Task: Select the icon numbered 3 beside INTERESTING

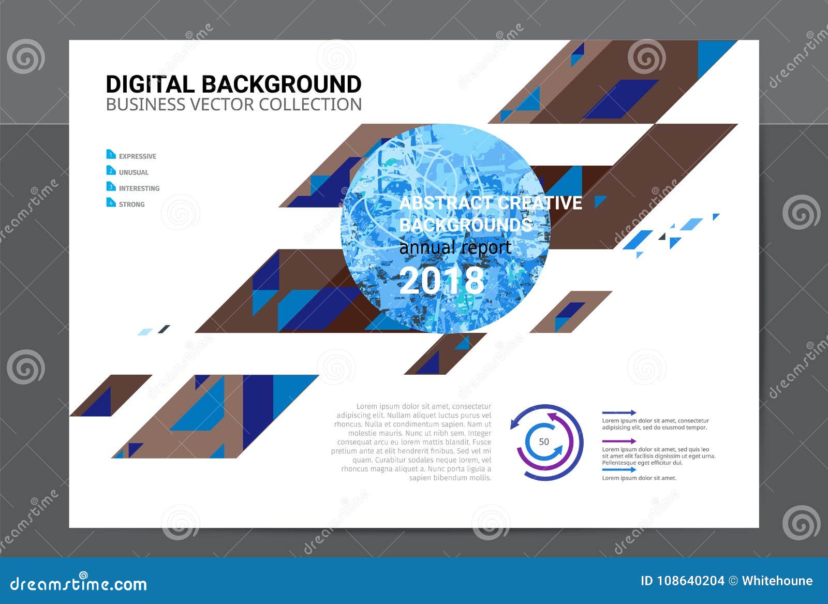Action: (x=110, y=188)
